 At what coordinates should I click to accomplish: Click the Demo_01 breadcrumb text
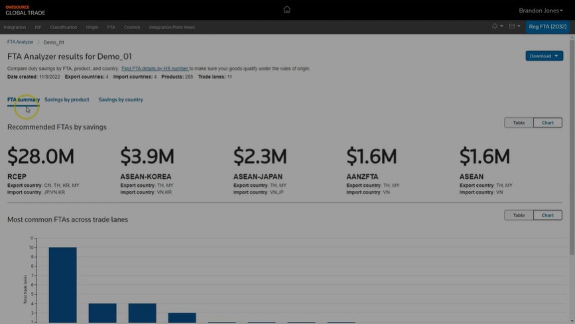pos(54,42)
